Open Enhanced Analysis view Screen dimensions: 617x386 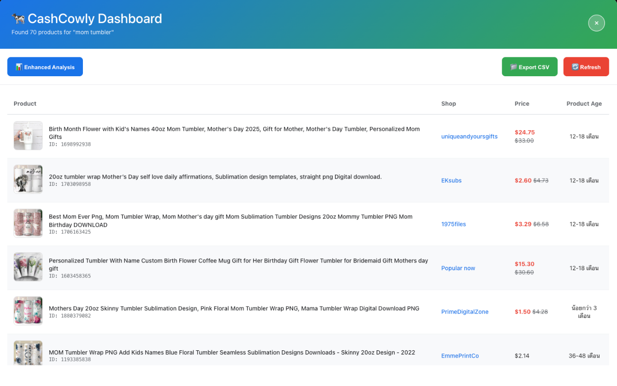click(45, 67)
